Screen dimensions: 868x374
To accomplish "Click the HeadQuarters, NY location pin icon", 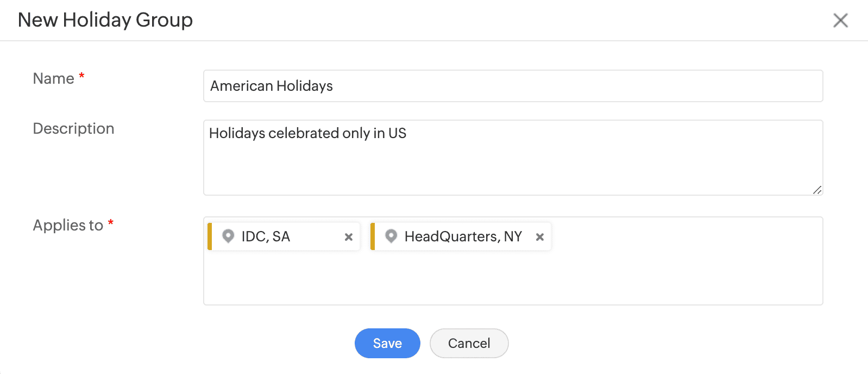I will 391,236.
